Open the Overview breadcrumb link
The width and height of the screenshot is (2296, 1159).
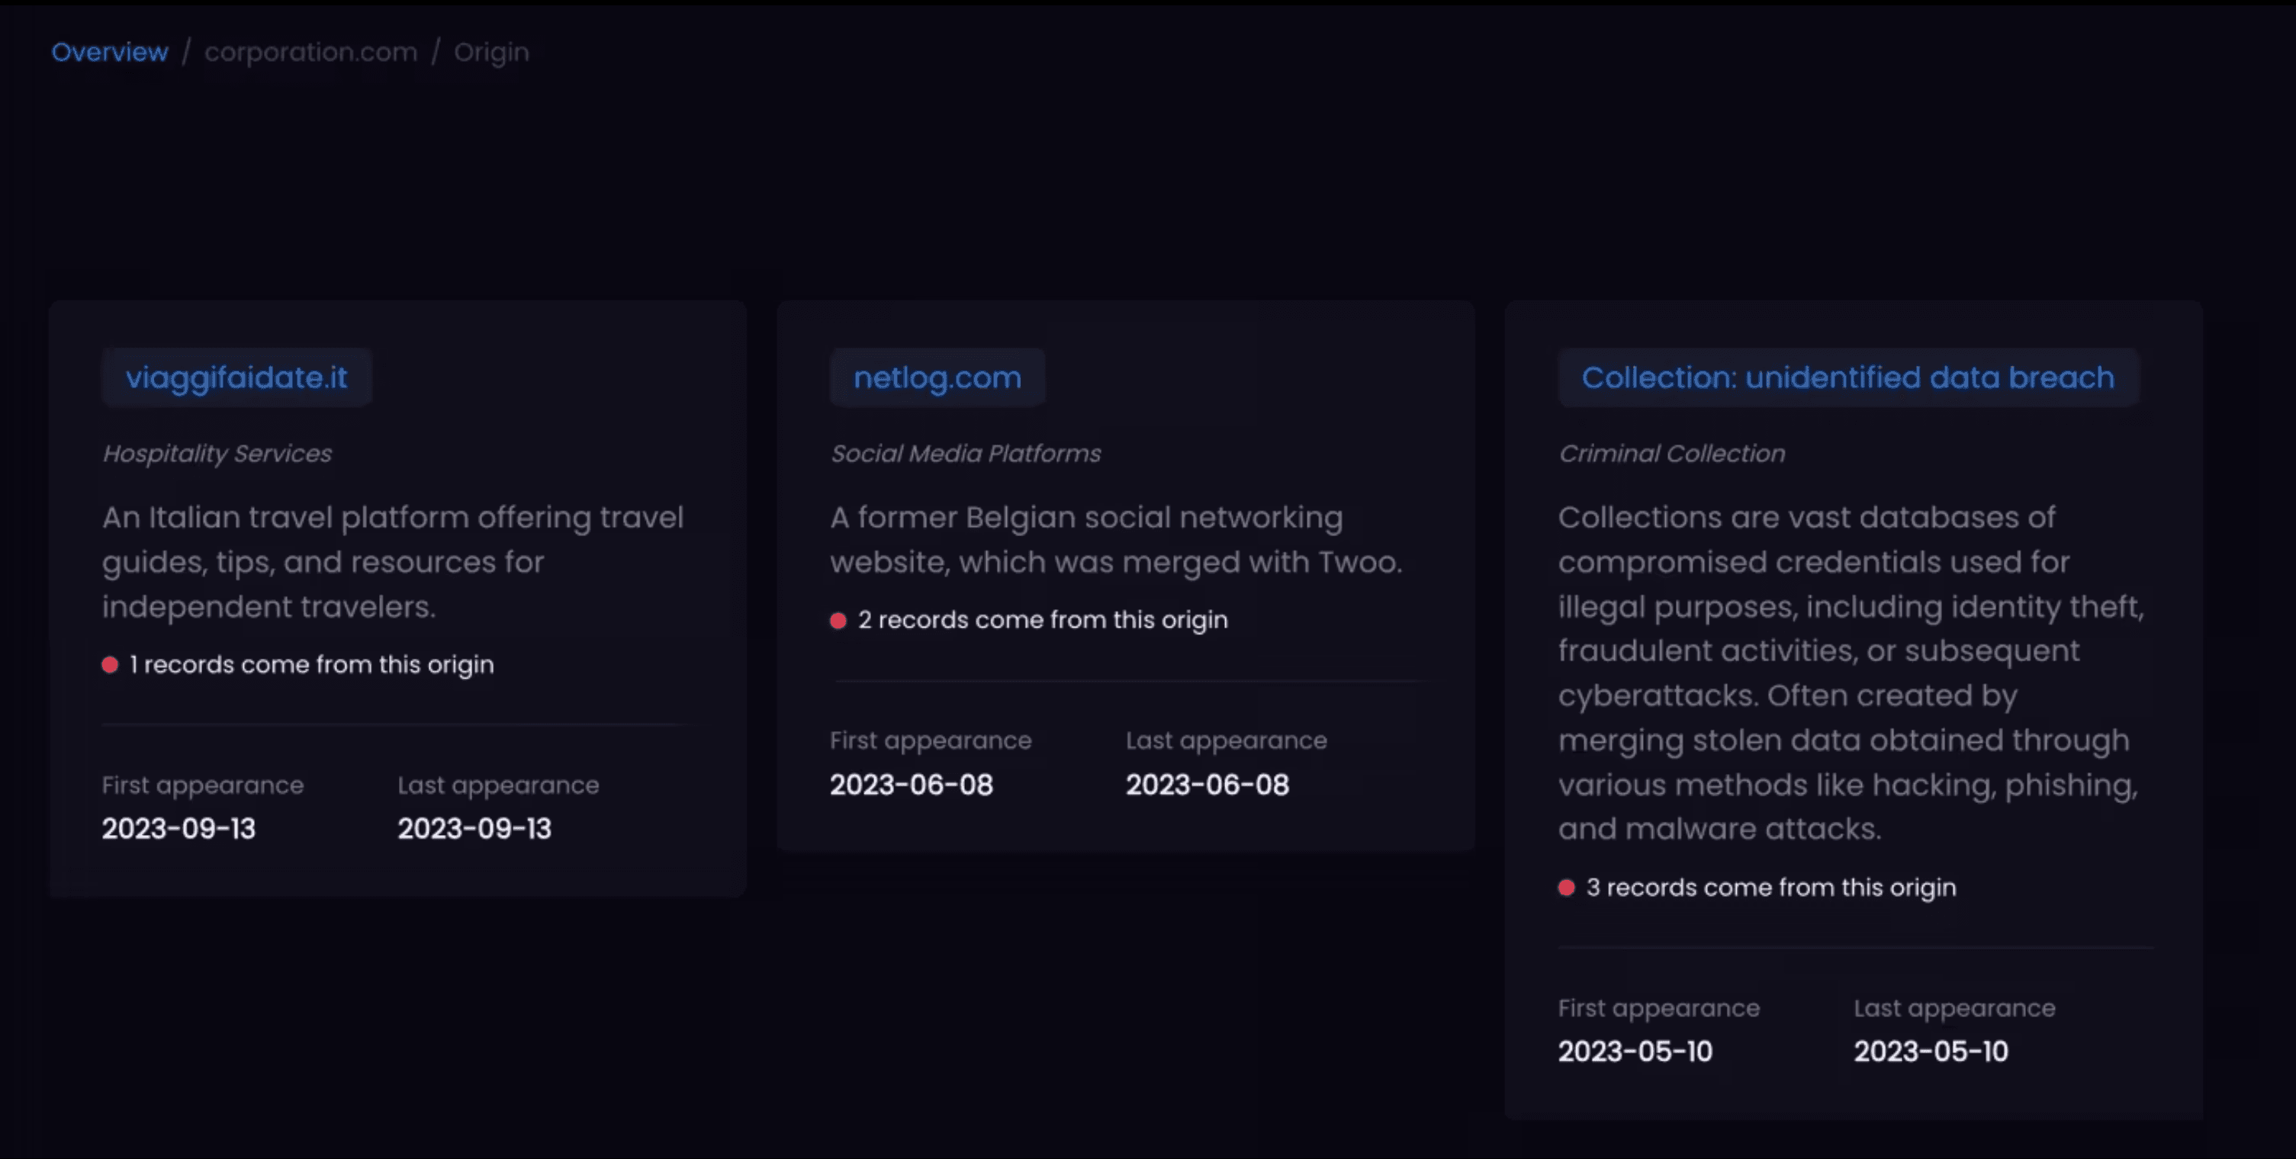pyautogui.click(x=110, y=53)
